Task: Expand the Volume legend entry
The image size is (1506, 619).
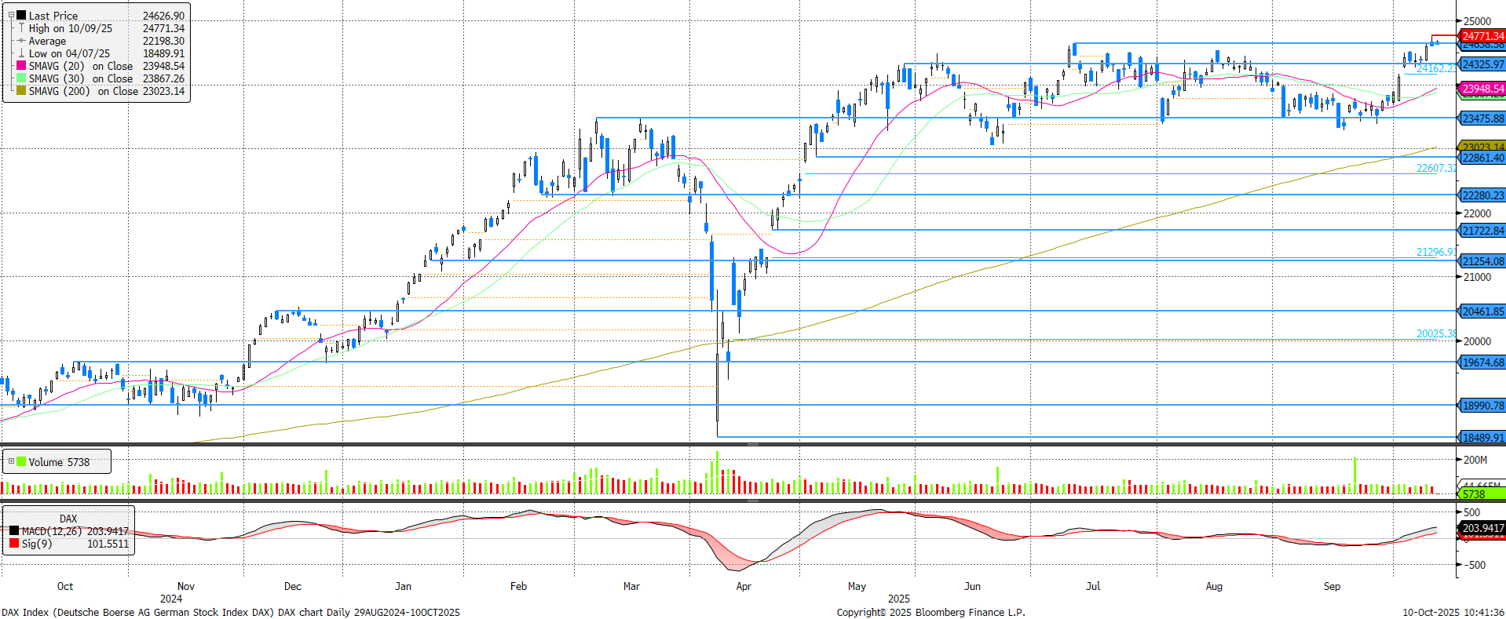Action: click(11, 461)
